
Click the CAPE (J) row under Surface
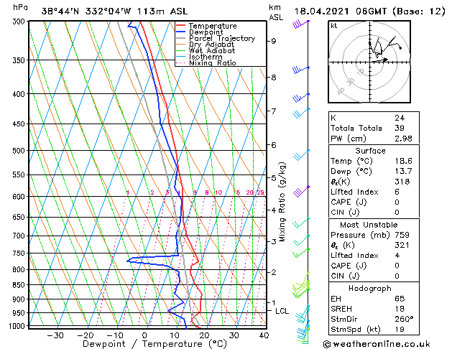click(x=374, y=202)
